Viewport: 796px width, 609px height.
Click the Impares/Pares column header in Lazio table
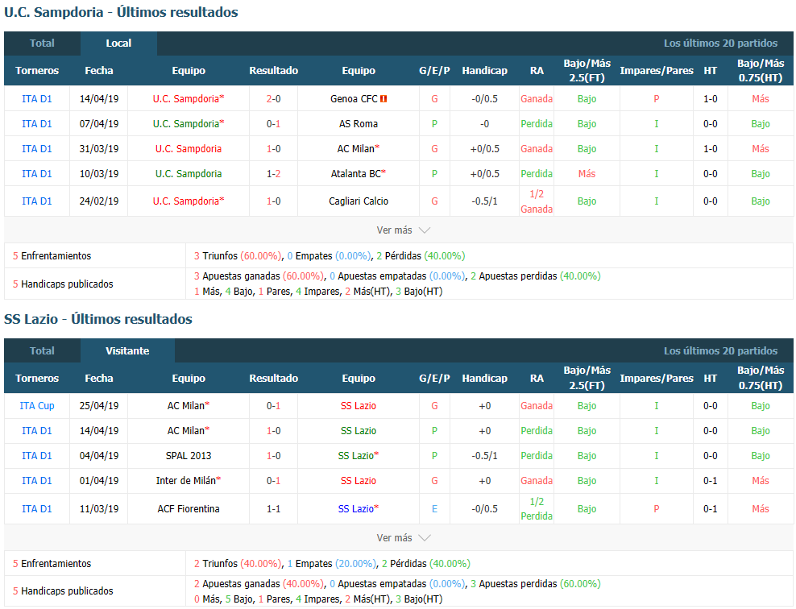[x=657, y=378]
